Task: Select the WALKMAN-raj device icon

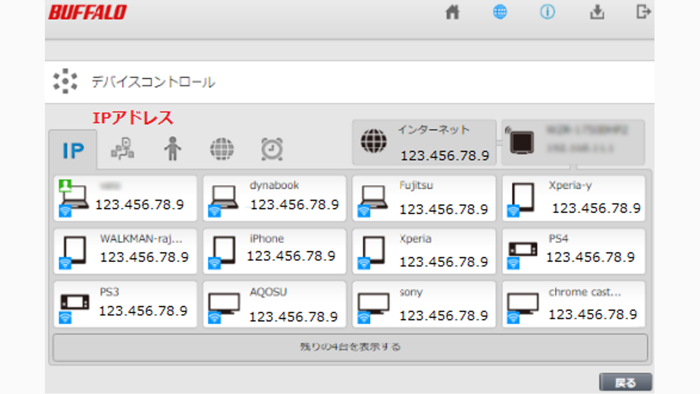Action: (x=74, y=251)
